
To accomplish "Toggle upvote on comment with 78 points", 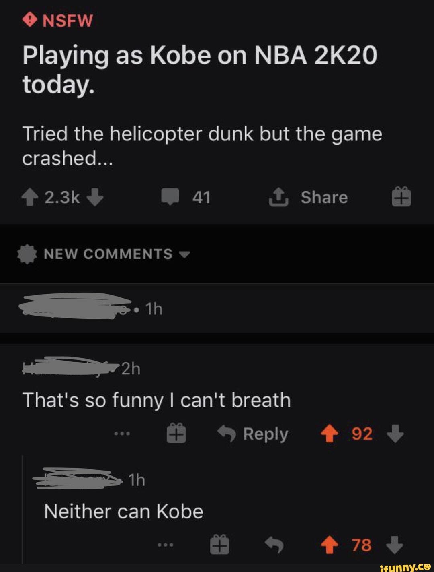I will coord(330,545).
